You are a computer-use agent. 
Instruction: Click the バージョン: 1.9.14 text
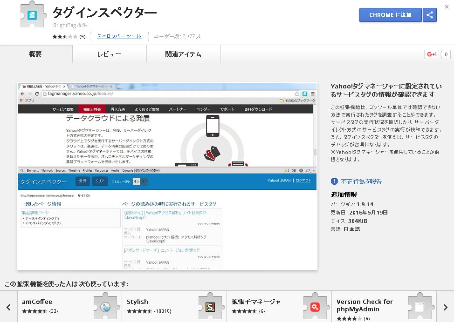click(x=352, y=204)
